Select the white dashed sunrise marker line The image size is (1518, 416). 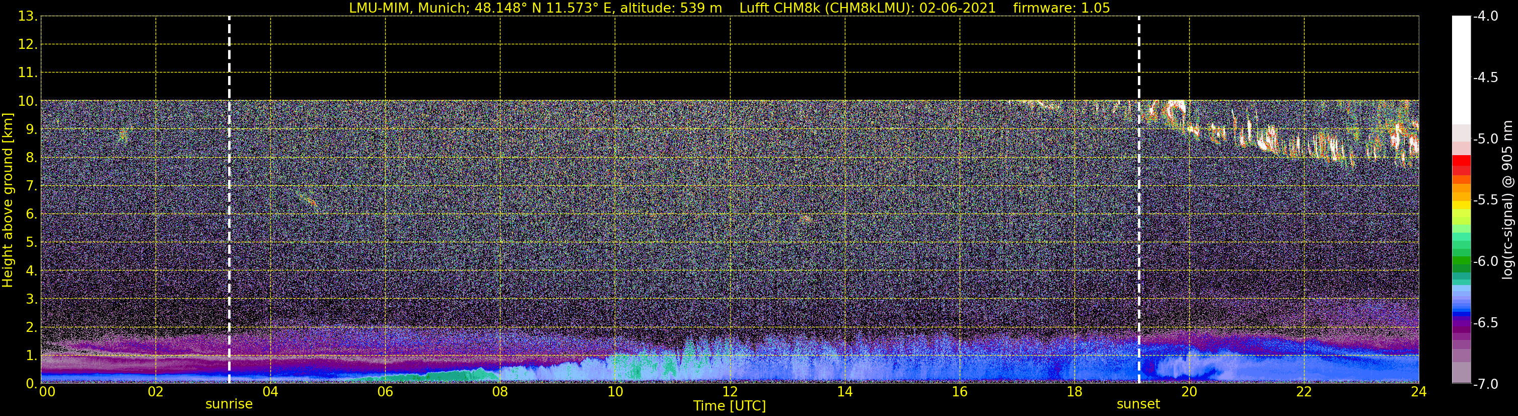229,200
